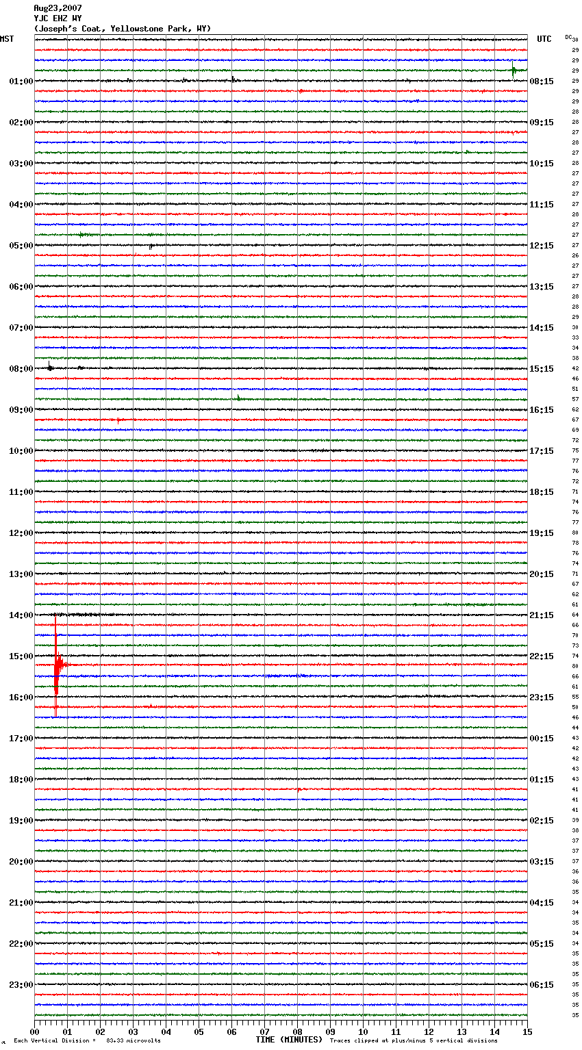Click the 17:15 UTC time label
This screenshot has height=1050, width=582.
click(x=542, y=451)
